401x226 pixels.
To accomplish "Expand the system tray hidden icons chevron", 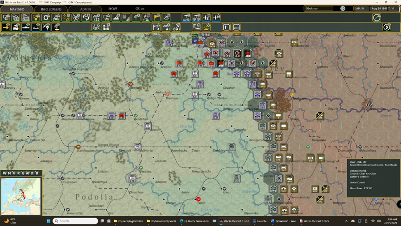I will pyautogui.click(x=346, y=221).
